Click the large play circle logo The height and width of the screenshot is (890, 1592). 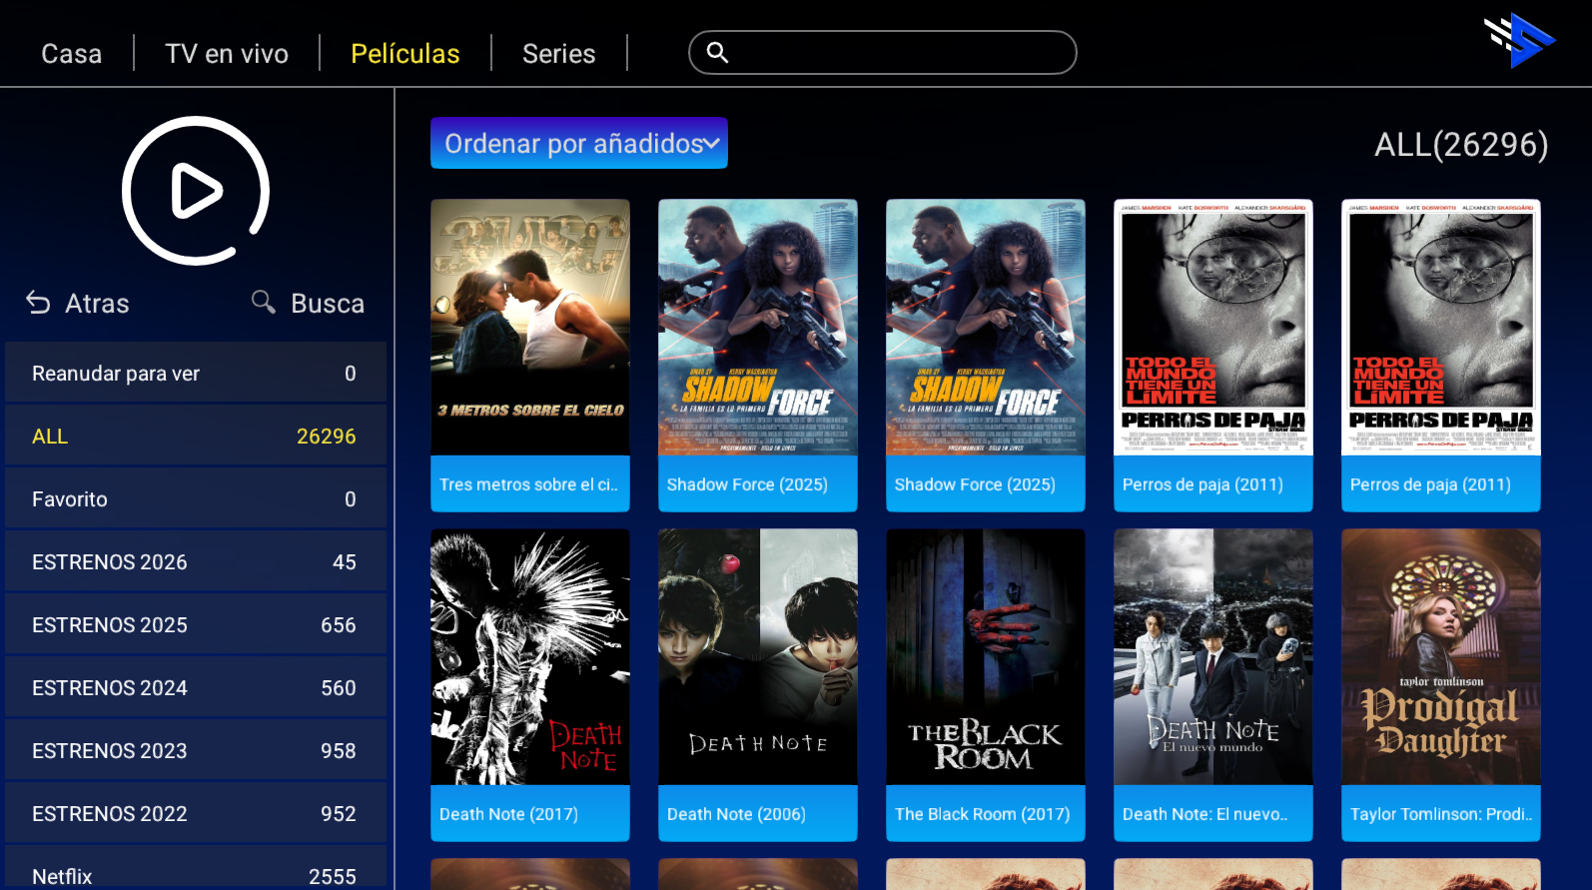196,191
